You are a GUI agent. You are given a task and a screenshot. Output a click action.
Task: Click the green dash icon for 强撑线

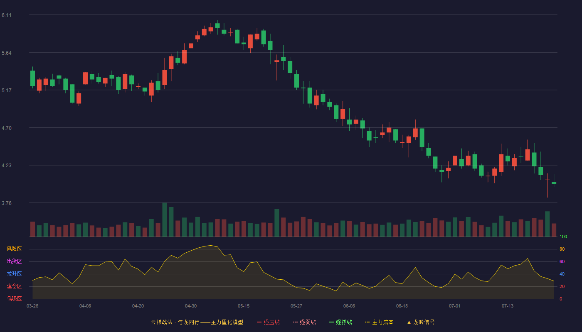coord(331,322)
